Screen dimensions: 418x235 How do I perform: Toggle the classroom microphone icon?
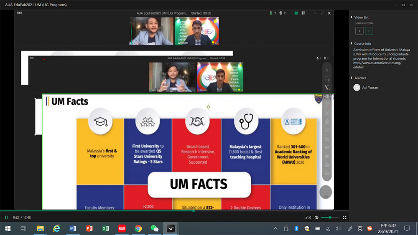point(271,13)
